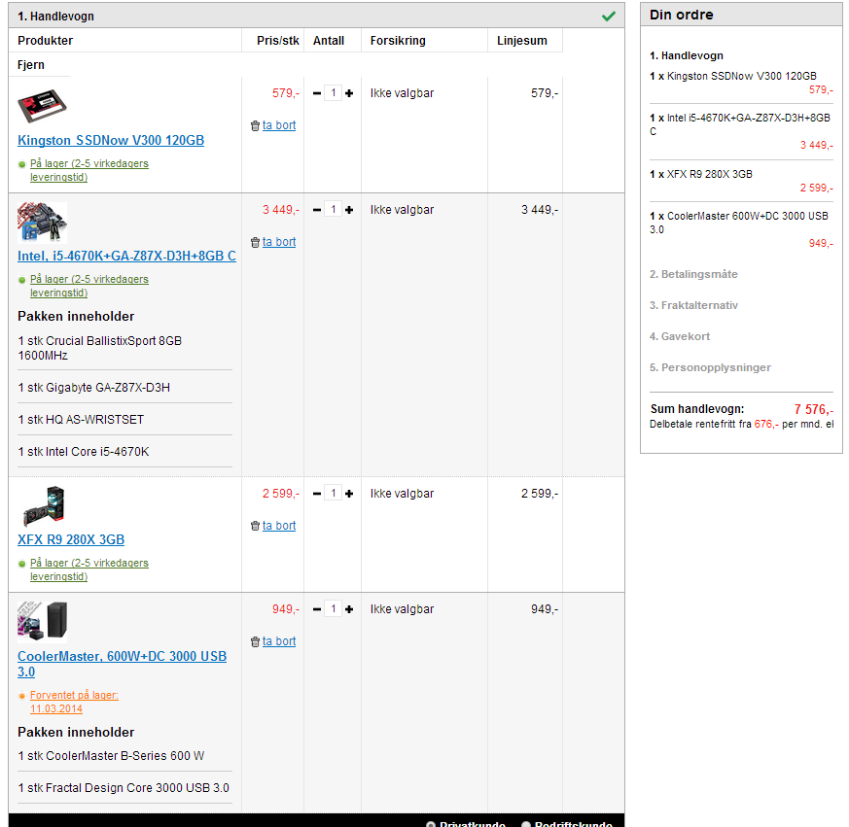Click trash icon for Kingston SSDNow row
Image resolution: width=849 pixels, height=827 pixels.
pyautogui.click(x=255, y=125)
